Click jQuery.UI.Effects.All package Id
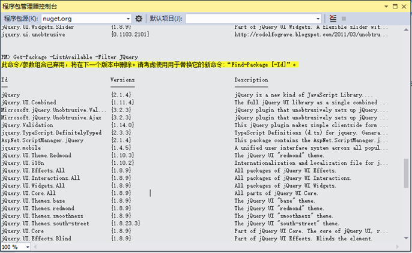Screen dimensions: 412x253 click(33, 170)
